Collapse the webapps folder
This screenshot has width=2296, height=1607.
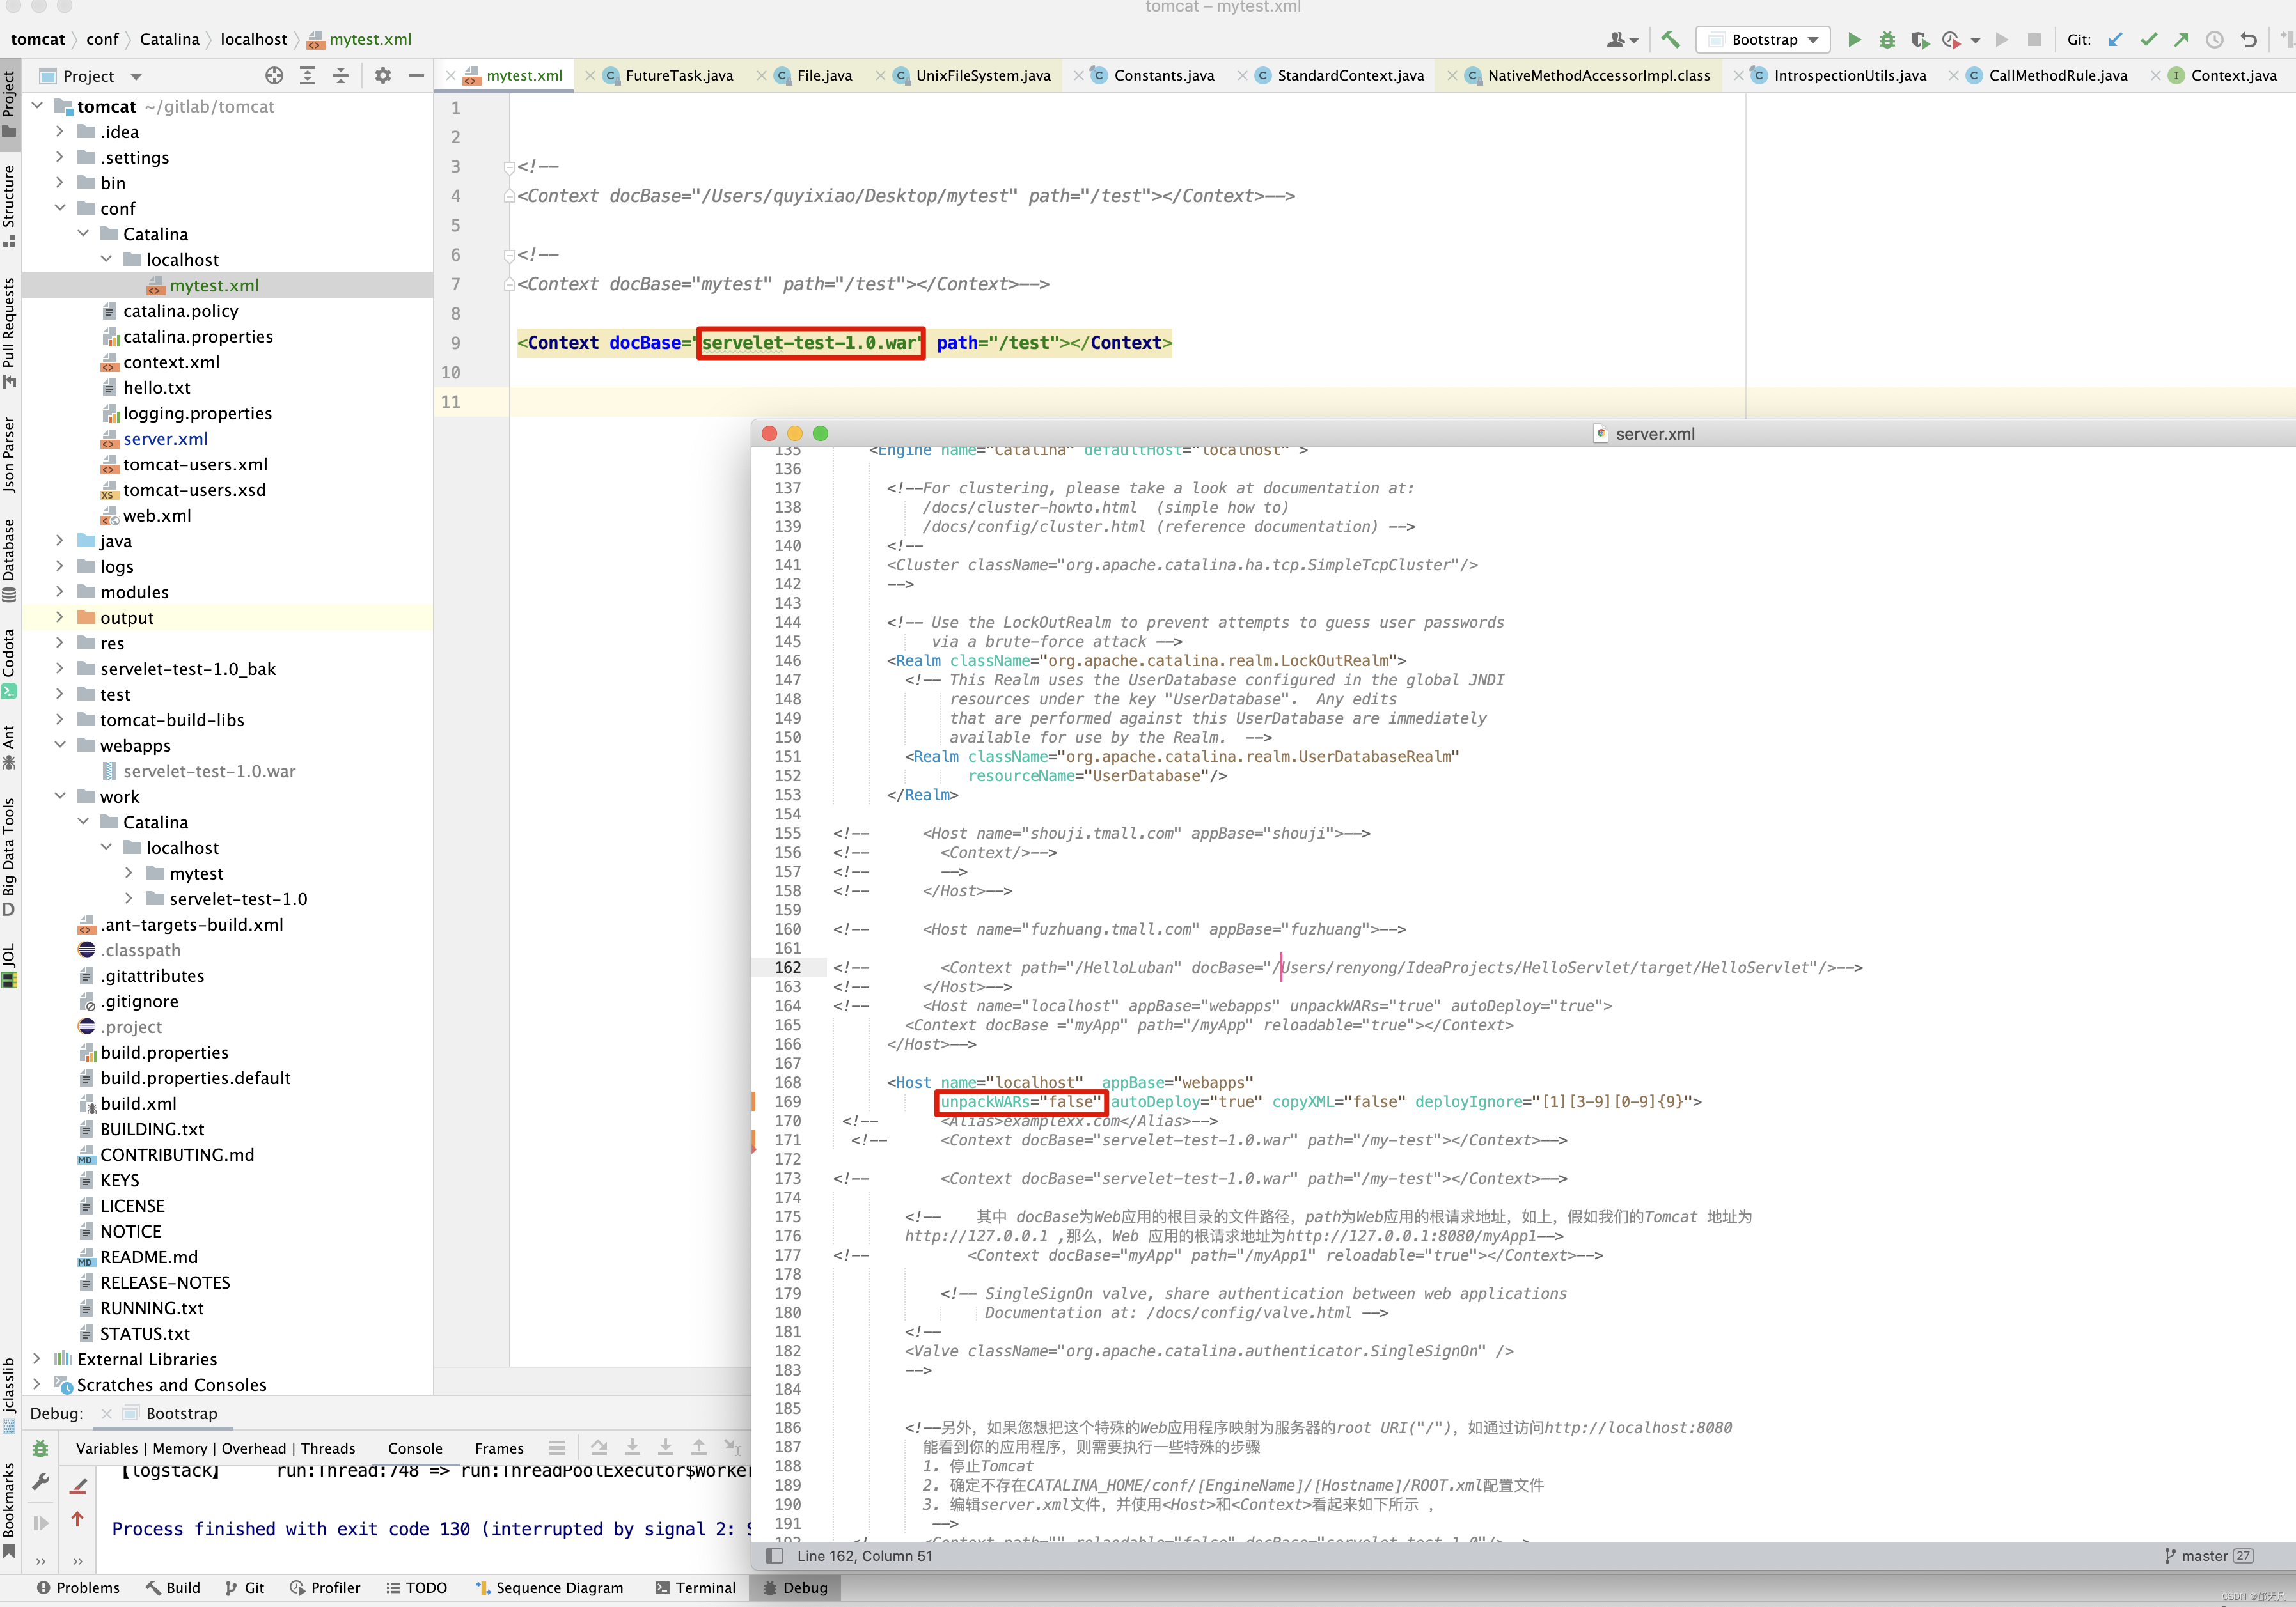click(59, 745)
